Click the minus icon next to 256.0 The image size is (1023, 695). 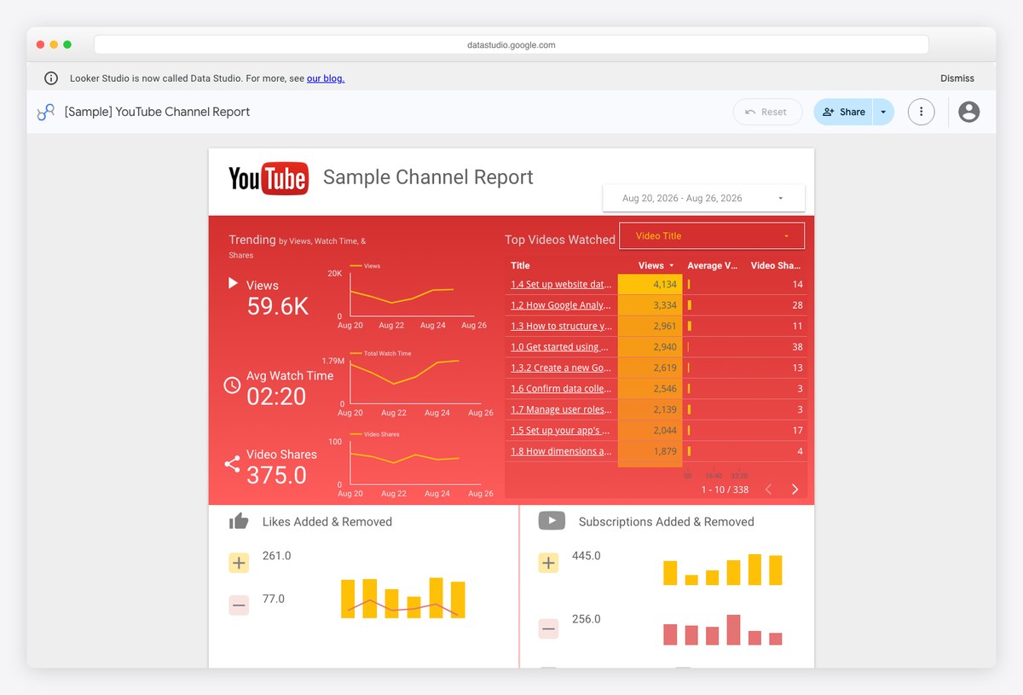click(x=548, y=629)
